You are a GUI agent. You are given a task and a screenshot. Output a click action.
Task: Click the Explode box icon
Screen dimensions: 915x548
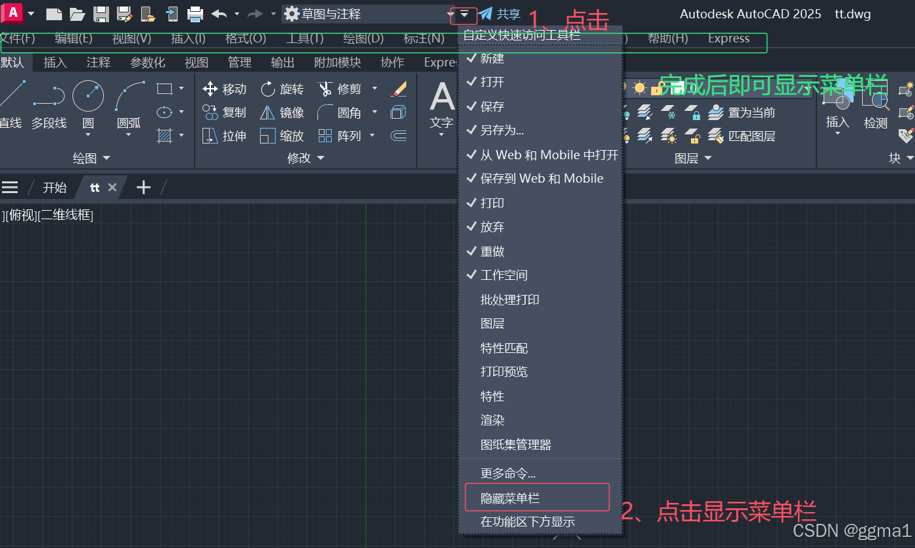(398, 112)
